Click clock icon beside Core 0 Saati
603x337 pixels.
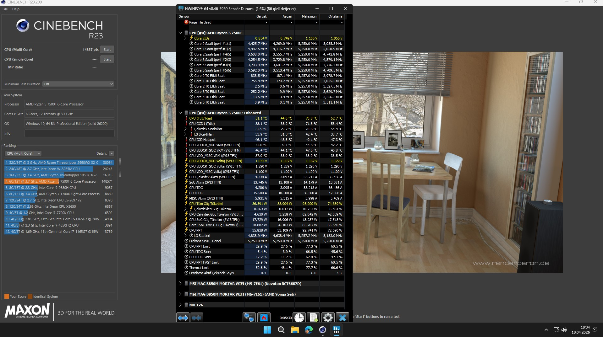(191, 44)
